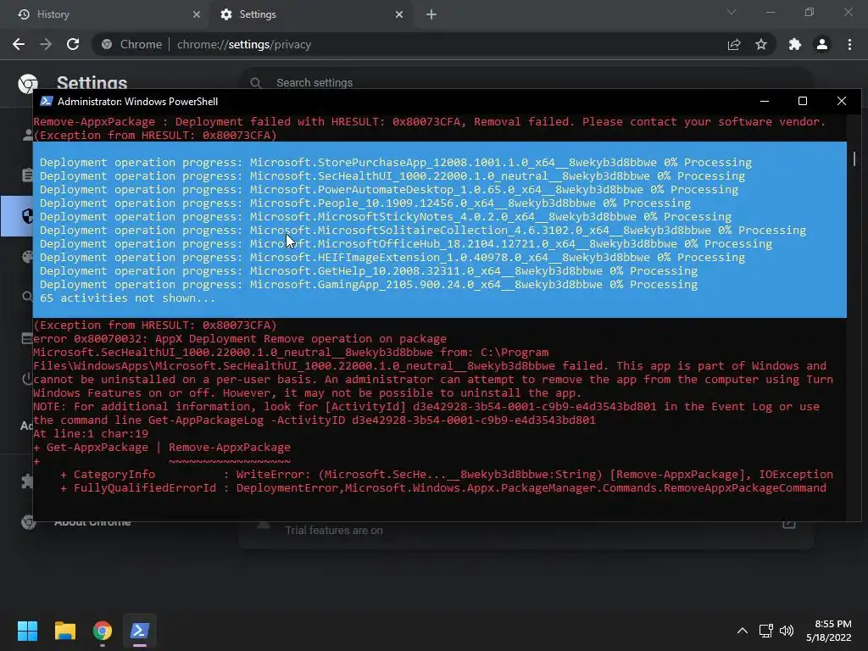868x651 pixels.
Task: Close the History tab
Action: click(197, 14)
